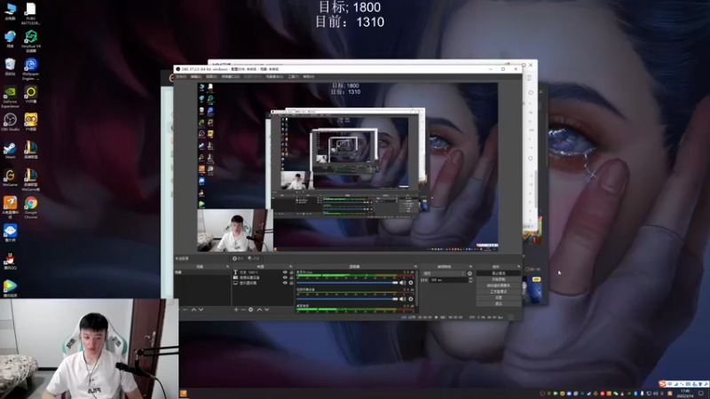Move selected scene up with arrow
Screen dimensions: 710x399
coord(193,309)
